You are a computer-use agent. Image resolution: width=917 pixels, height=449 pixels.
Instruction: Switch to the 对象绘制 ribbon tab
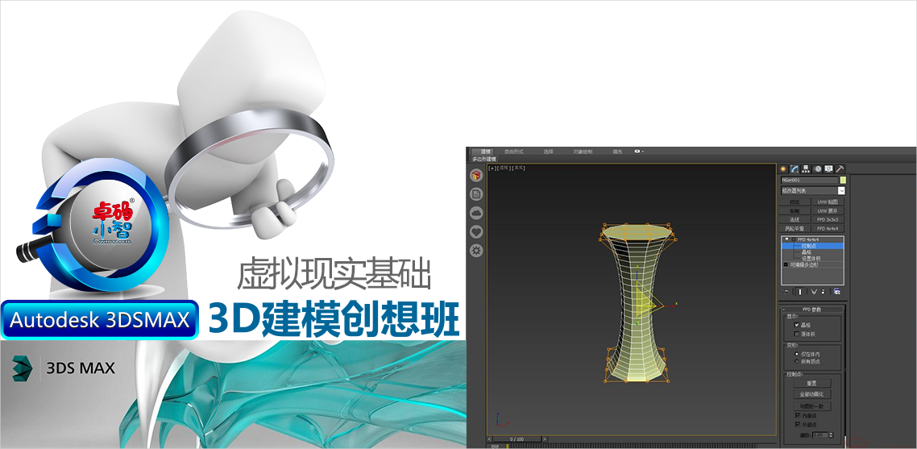tap(583, 152)
